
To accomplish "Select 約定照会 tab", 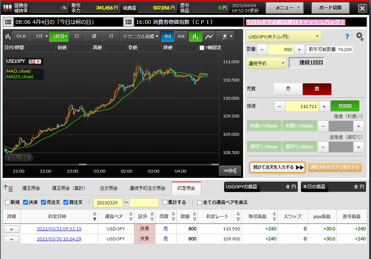I will pos(186,188).
